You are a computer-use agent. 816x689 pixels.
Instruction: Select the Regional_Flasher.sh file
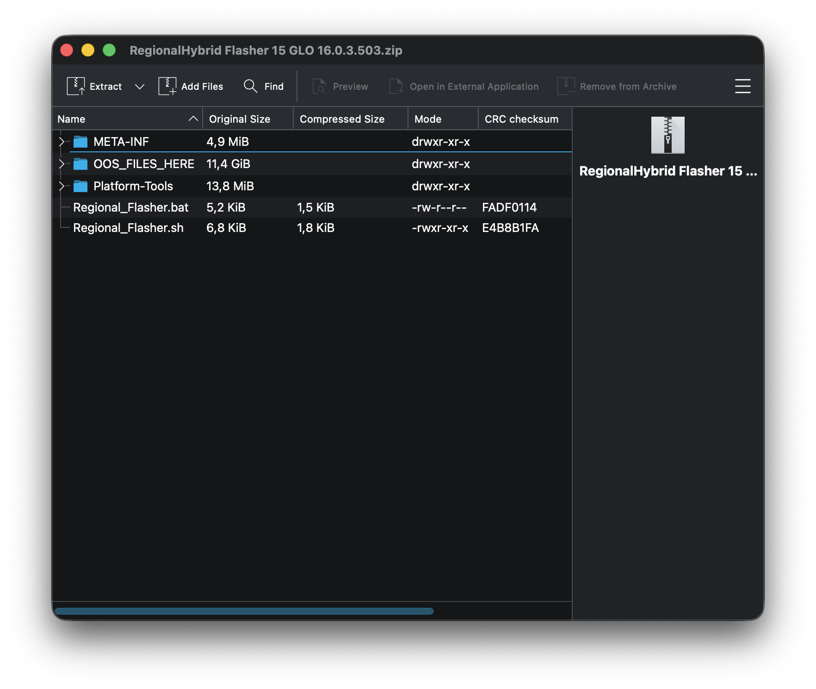(x=129, y=228)
